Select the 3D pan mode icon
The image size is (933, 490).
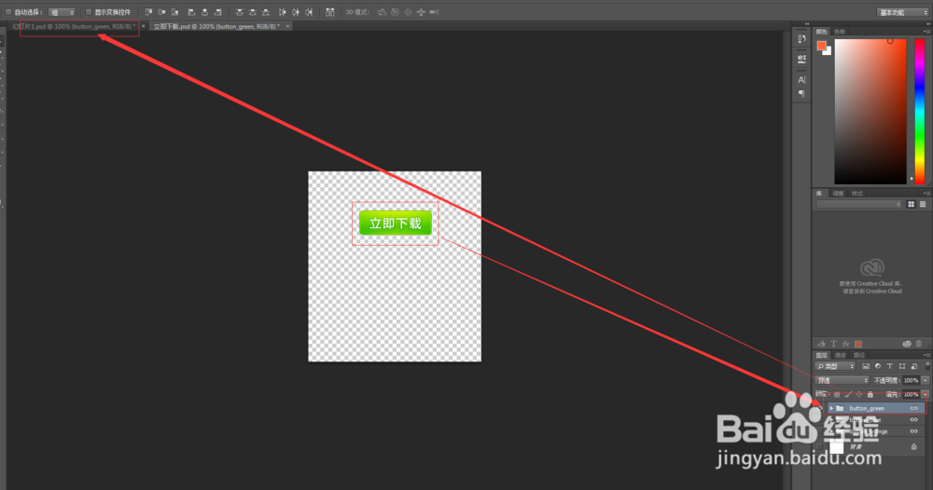tap(409, 12)
